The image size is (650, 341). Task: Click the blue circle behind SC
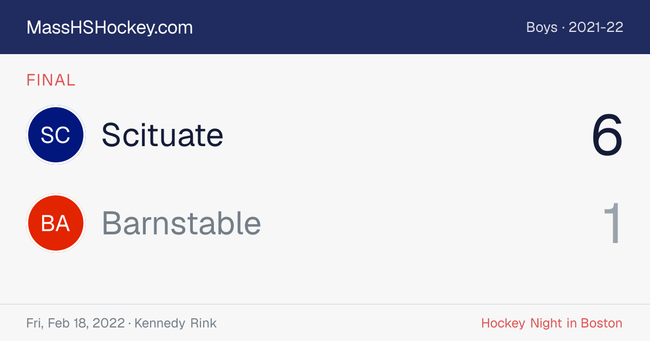(x=55, y=135)
